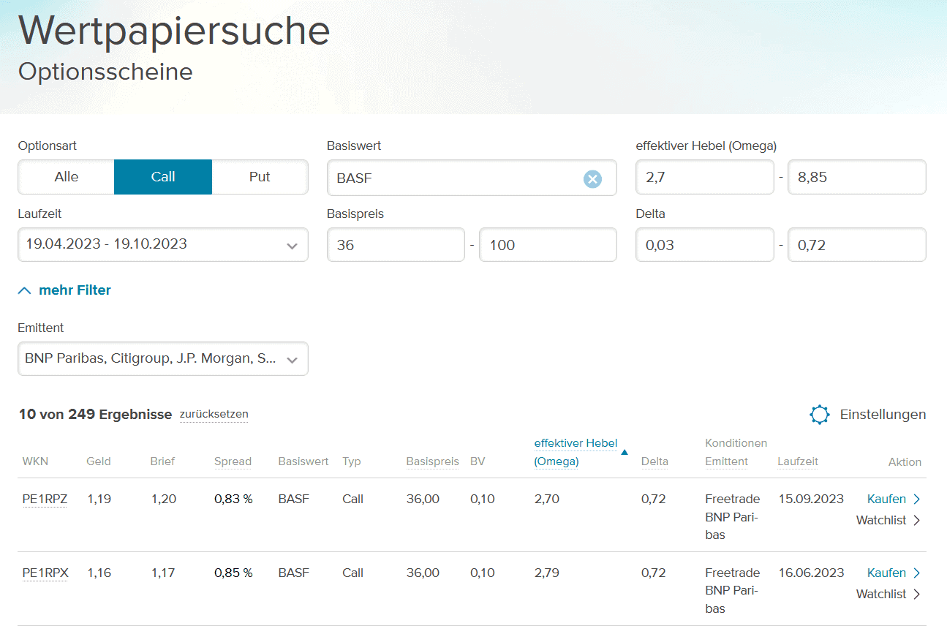Open the Laufzeit date range dropdown
Image resolution: width=947 pixels, height=626 pixels.
point(162,244)
